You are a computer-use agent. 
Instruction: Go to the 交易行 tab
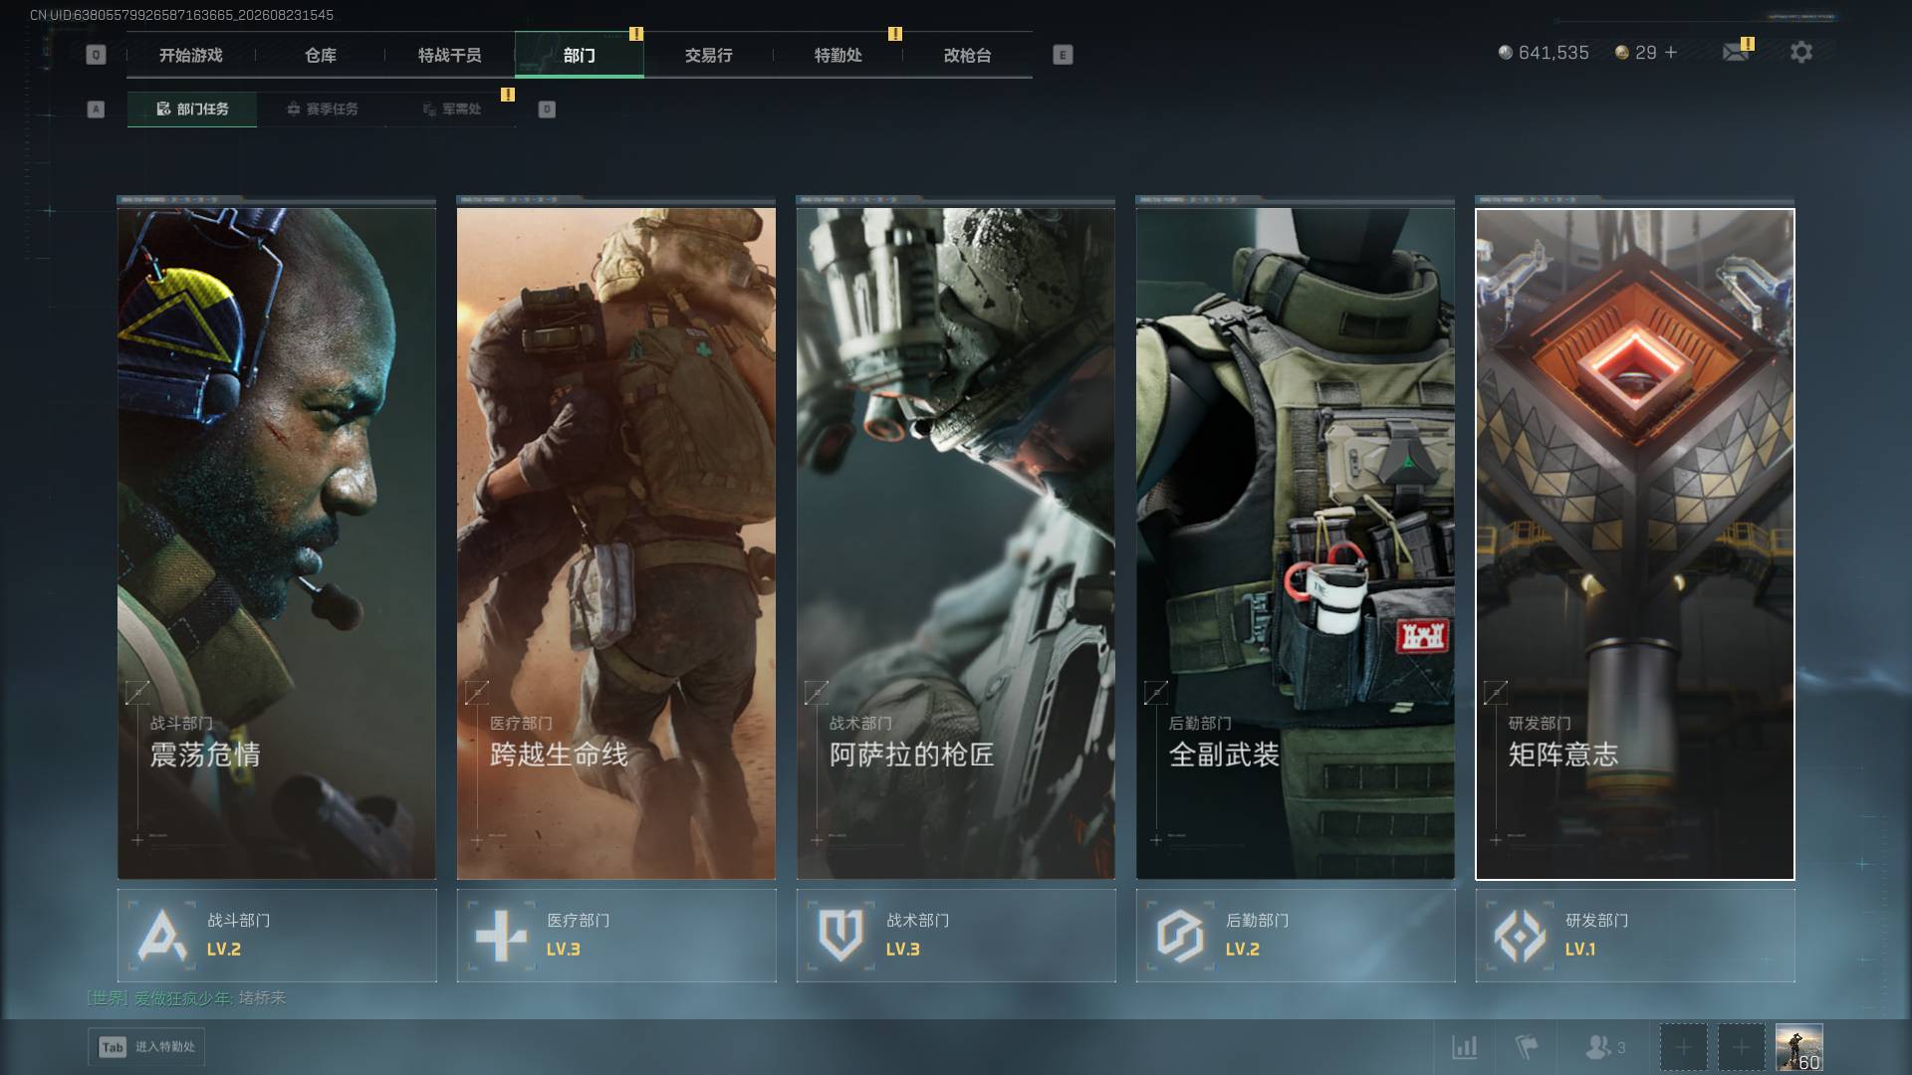click(x=709, y=55)
